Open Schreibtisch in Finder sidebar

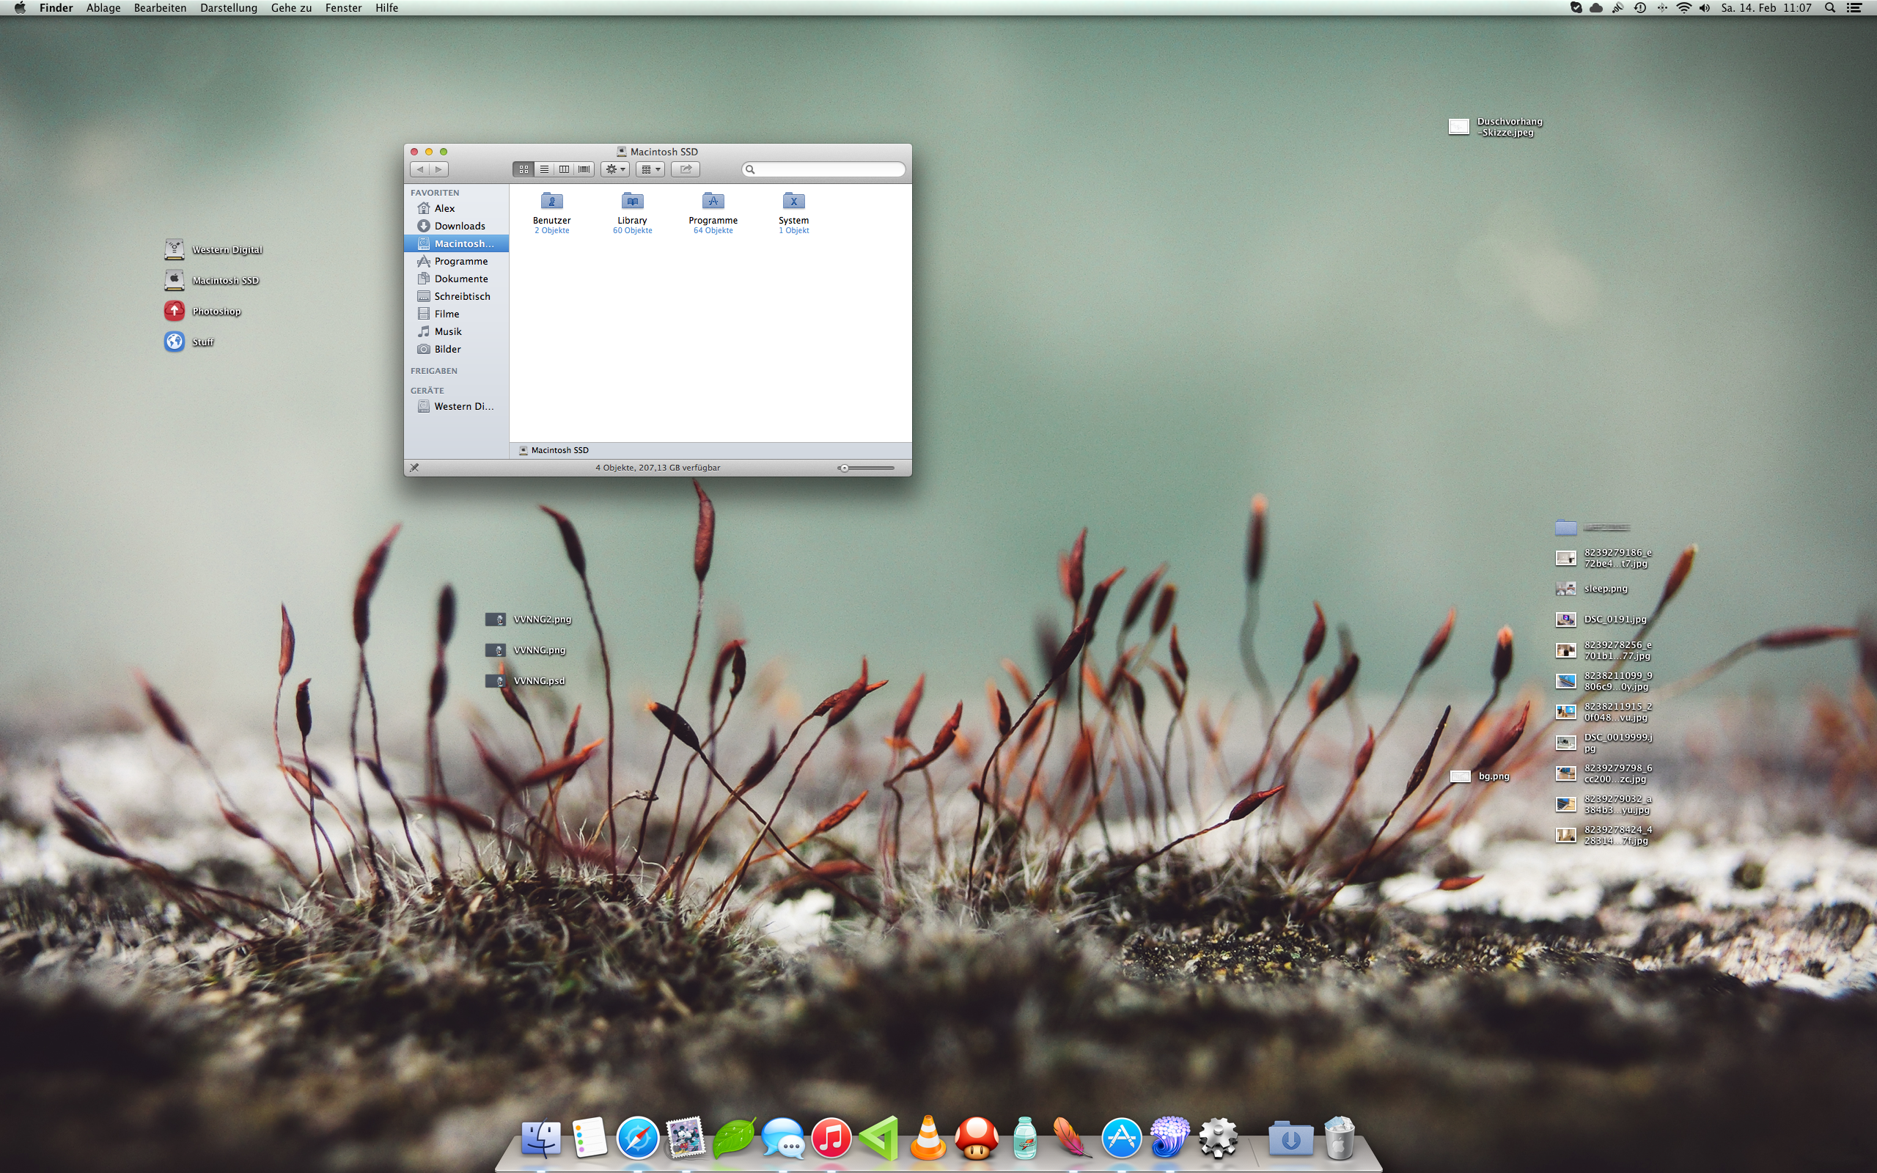[x=457, y=296]
